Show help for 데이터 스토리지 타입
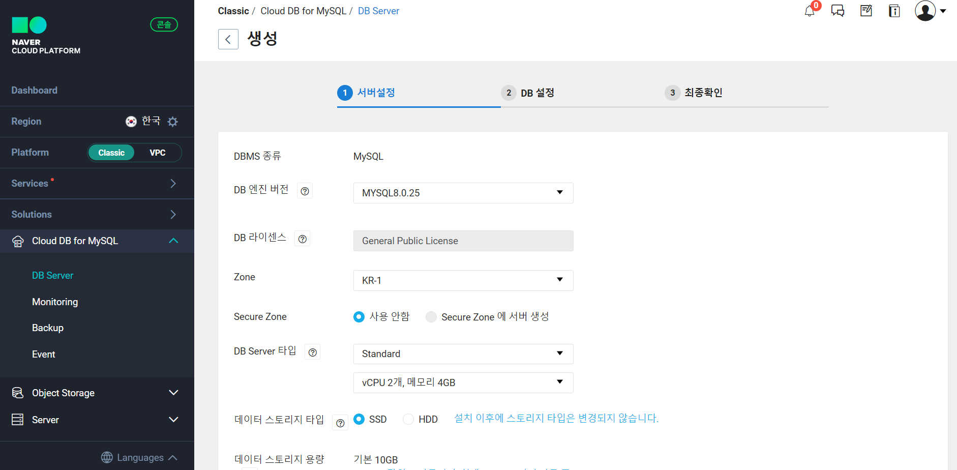Viewport: 957px width, 470px height. [340, 423]
